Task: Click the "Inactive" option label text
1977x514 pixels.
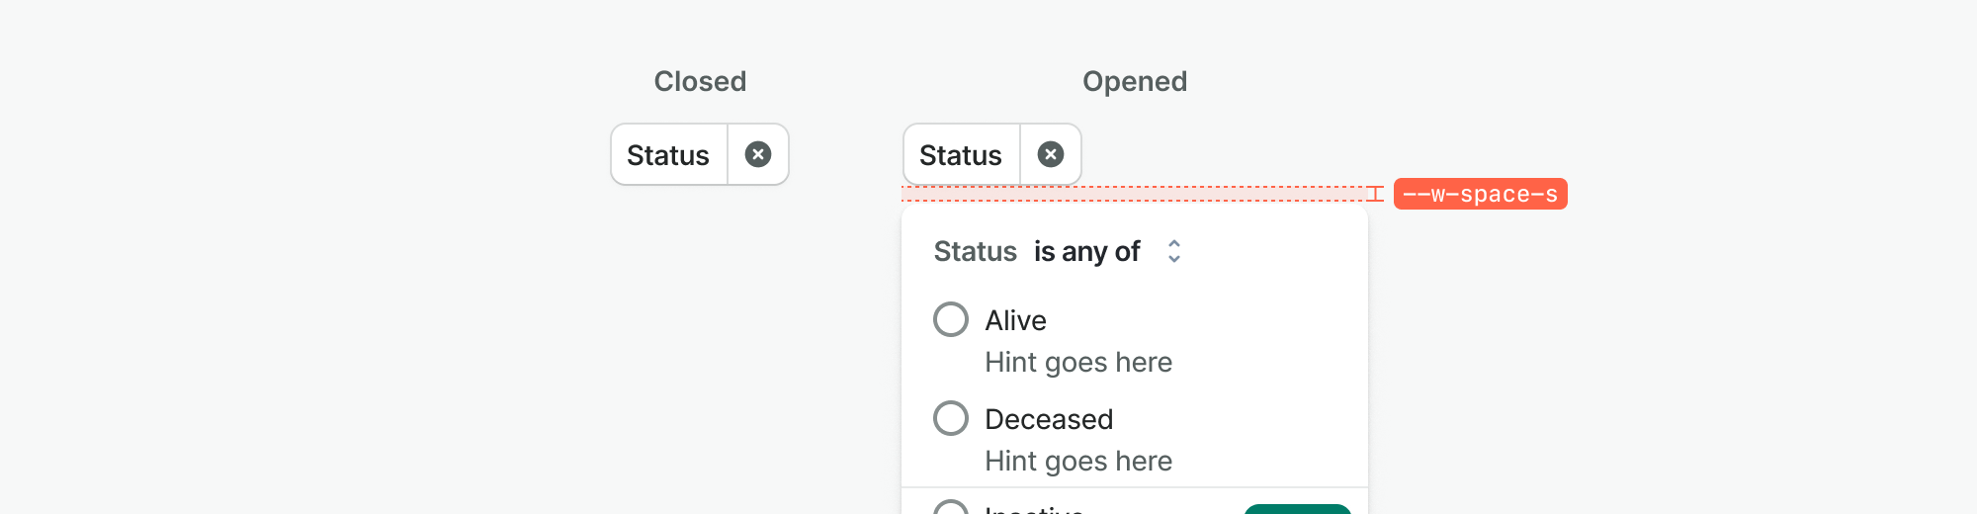Action: point(1034,509)
